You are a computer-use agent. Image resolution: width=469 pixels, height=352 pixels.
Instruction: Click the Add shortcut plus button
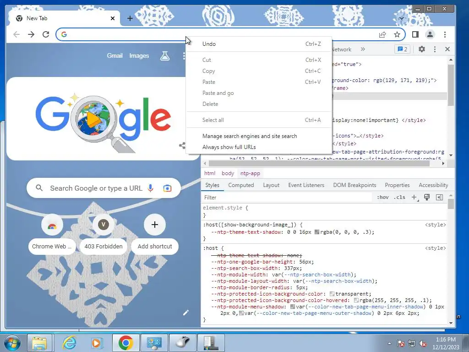click(155, 225)
